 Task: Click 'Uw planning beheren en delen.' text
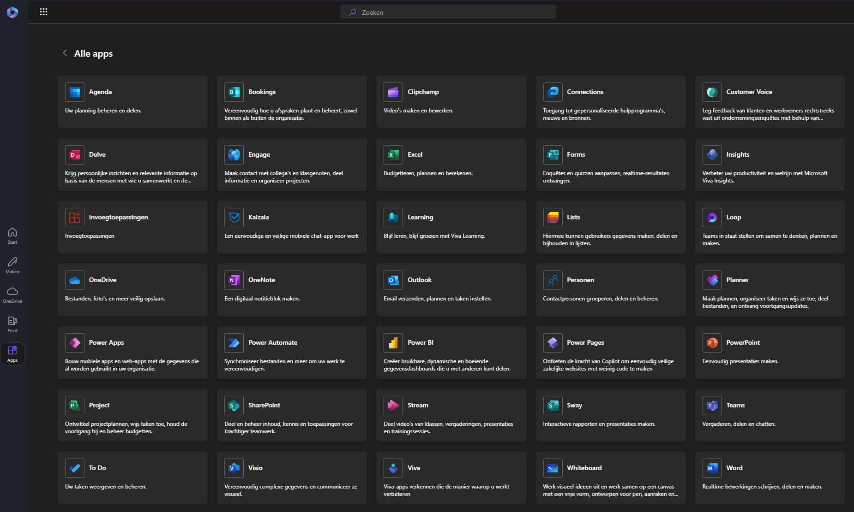(103, 111)
